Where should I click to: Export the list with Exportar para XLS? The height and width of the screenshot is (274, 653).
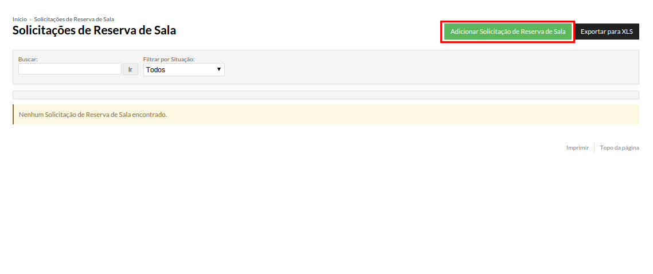607,32
